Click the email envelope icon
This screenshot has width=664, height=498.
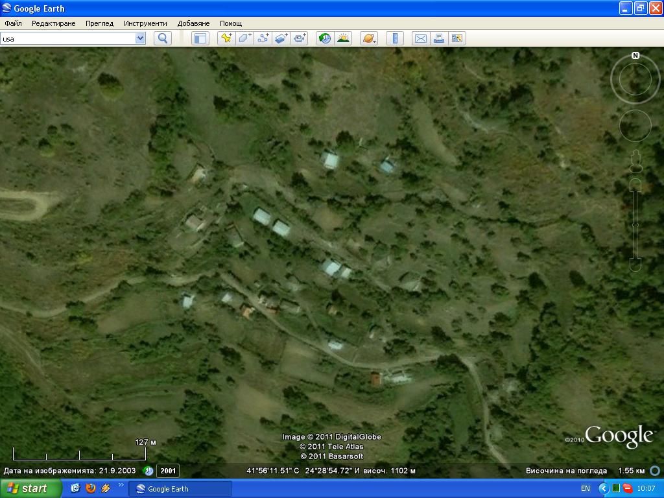point(420,38)
